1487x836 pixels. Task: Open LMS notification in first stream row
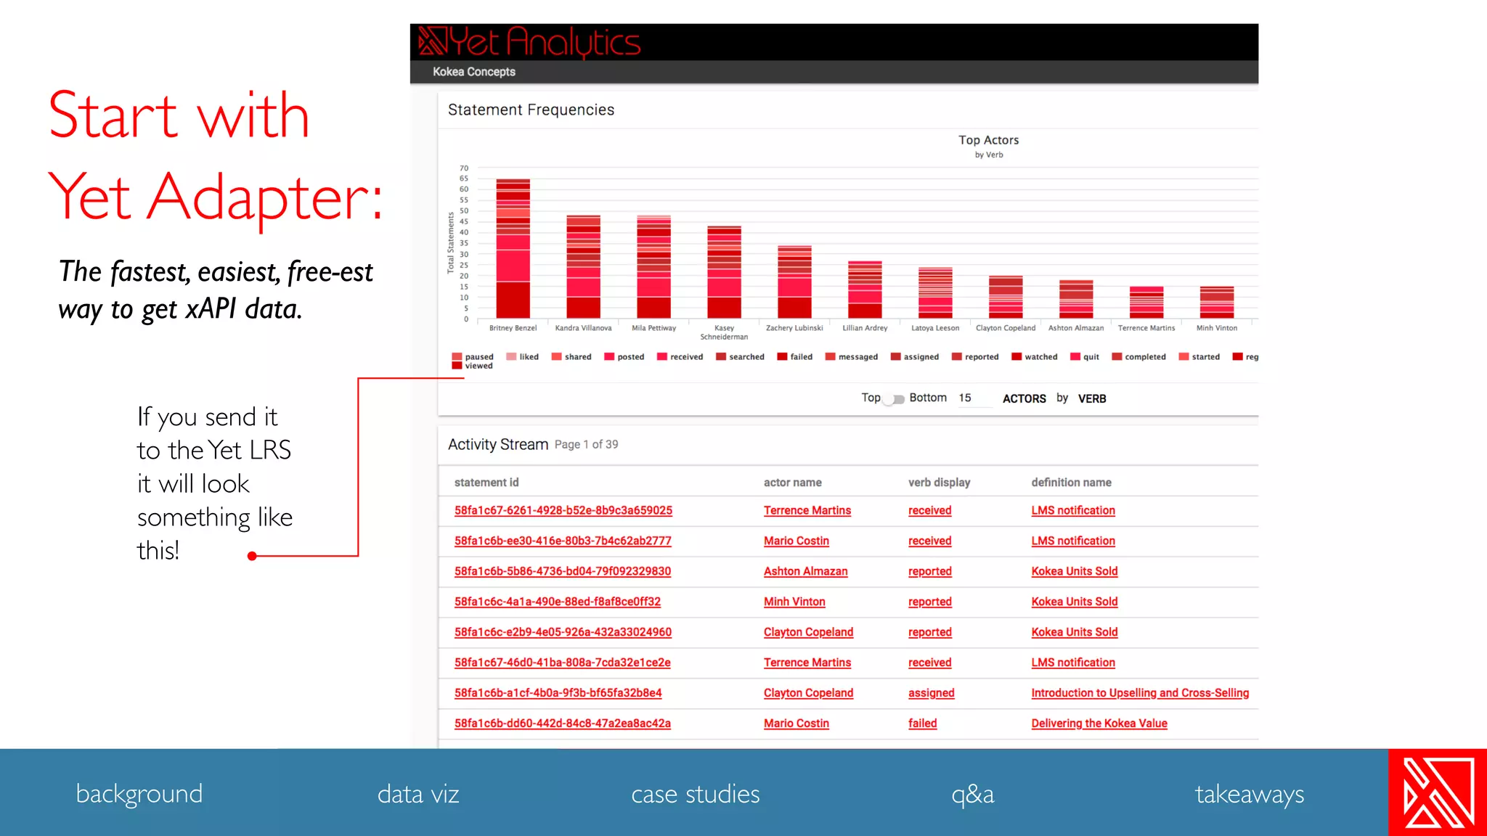click(1073, 511)
